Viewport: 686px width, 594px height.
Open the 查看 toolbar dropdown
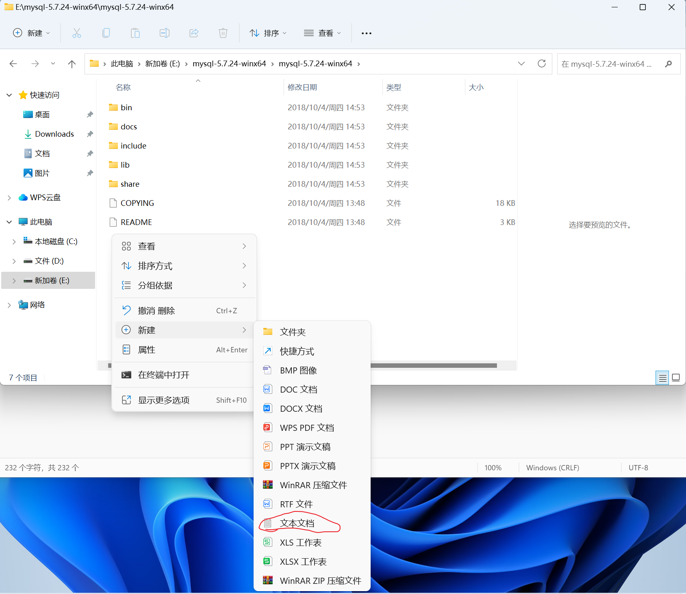(323, 33)
